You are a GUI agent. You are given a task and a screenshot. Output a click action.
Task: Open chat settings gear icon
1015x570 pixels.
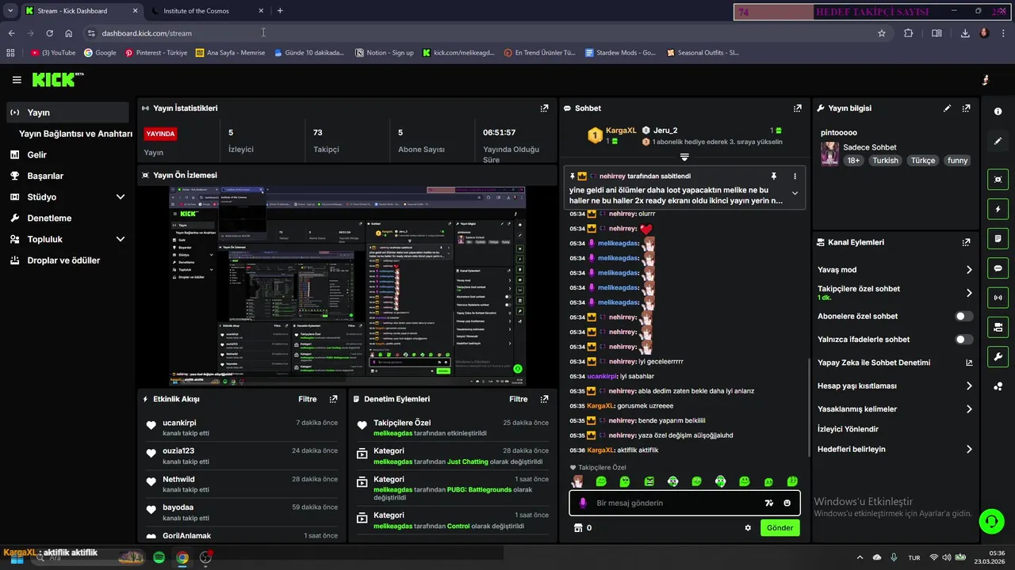point(748,528)
